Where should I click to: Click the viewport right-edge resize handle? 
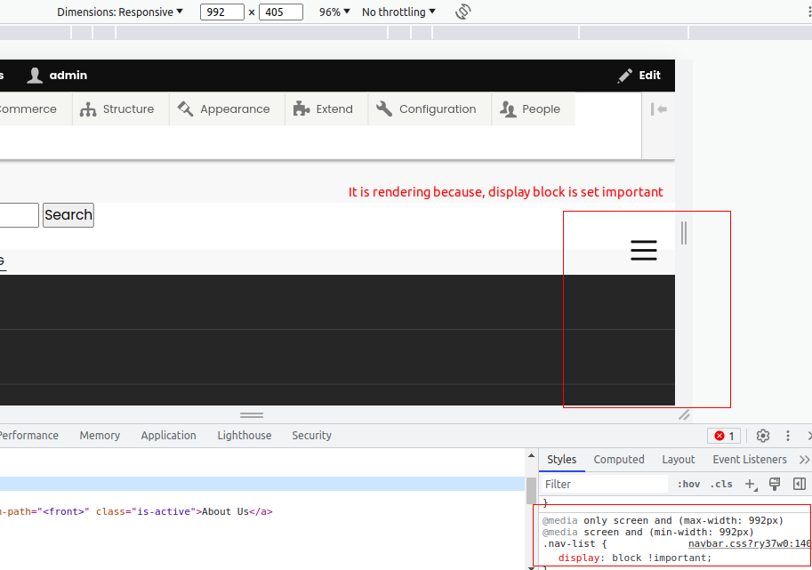pos(683,233)
